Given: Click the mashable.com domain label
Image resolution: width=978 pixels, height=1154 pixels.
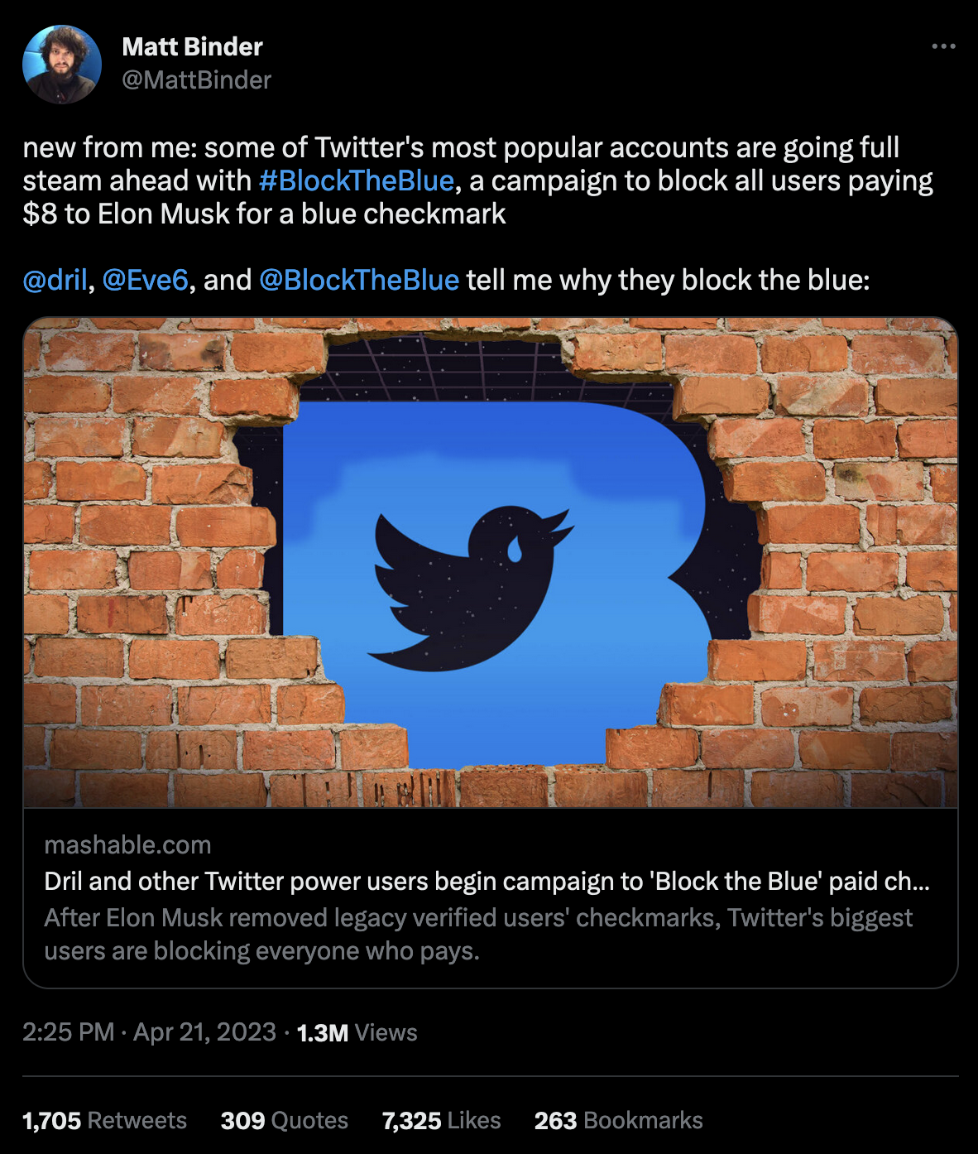Looking at the screenshot, I should (x=127, y=845).
